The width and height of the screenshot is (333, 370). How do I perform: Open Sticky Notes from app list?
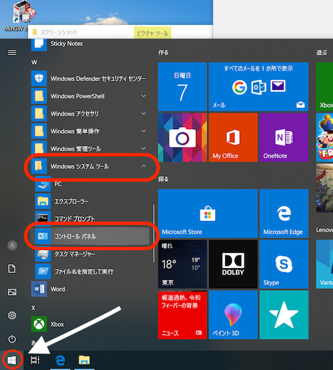point(90,44)
